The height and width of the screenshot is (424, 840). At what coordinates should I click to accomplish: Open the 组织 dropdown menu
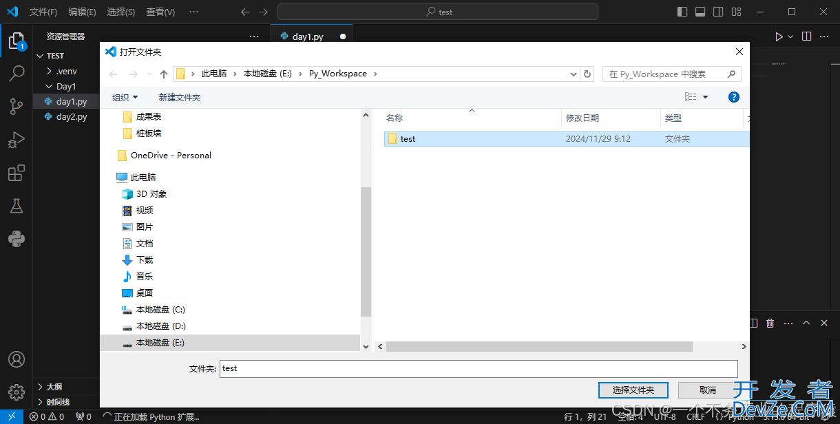pyautogui.click(x=125, y=97)
